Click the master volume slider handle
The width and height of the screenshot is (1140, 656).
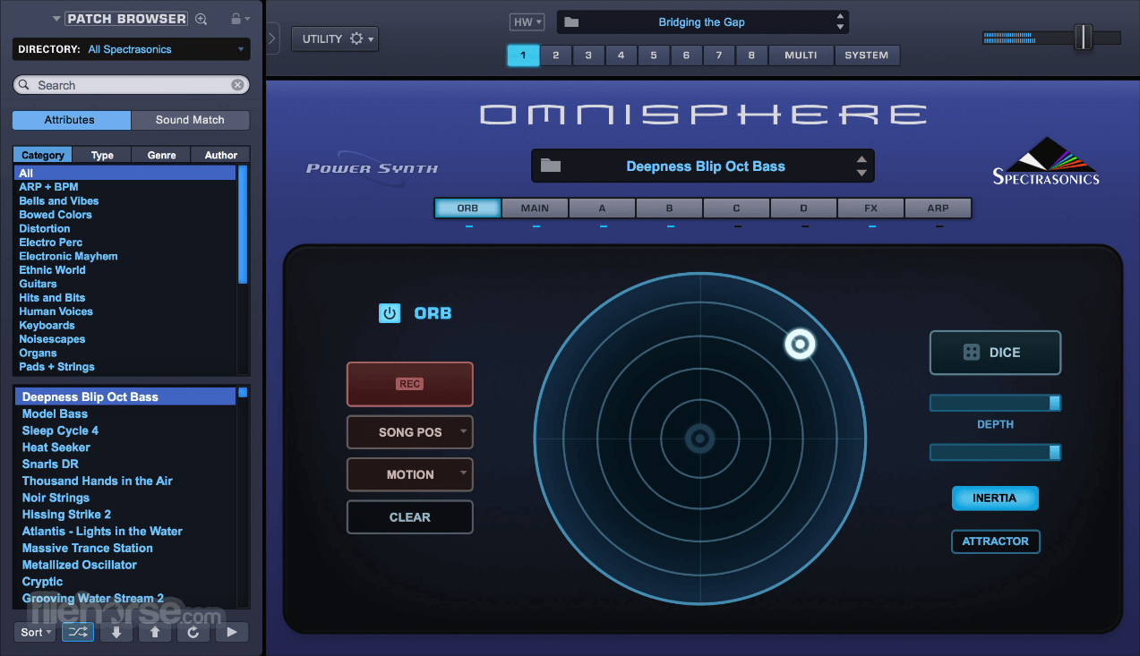[x=1084, y=38]
